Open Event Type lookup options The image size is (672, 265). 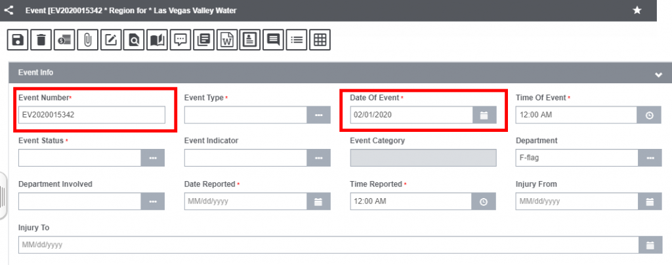[318, 115]
